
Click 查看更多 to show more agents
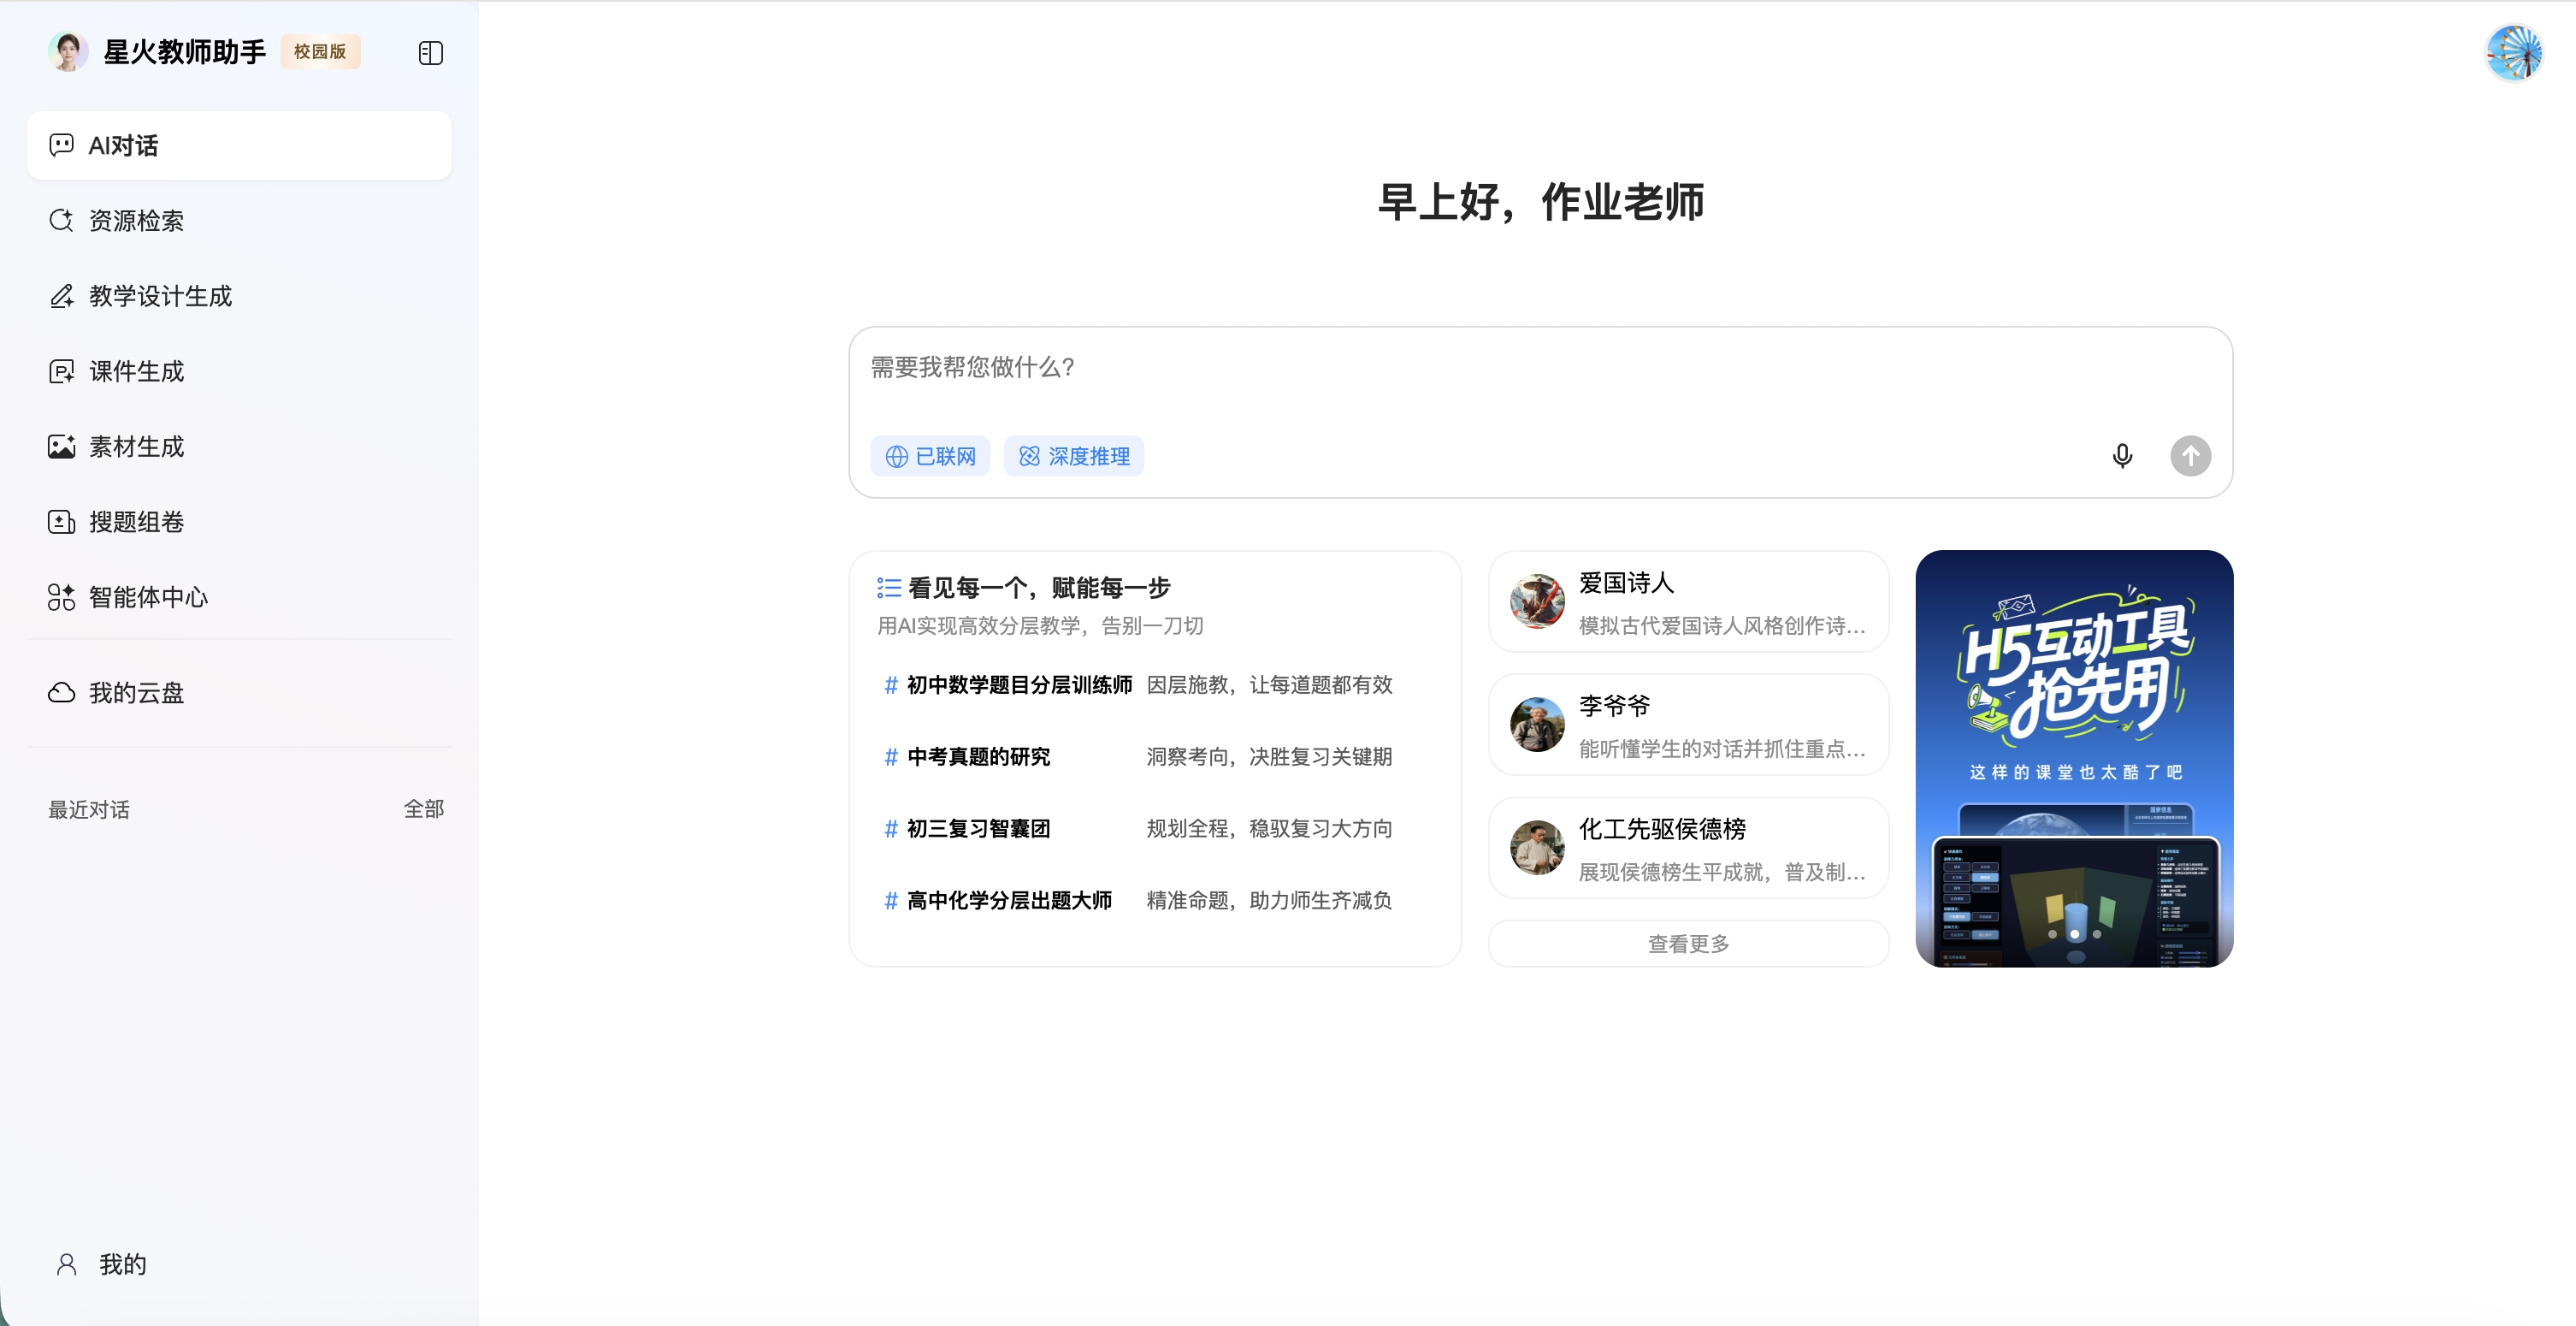coord(1688,943)
